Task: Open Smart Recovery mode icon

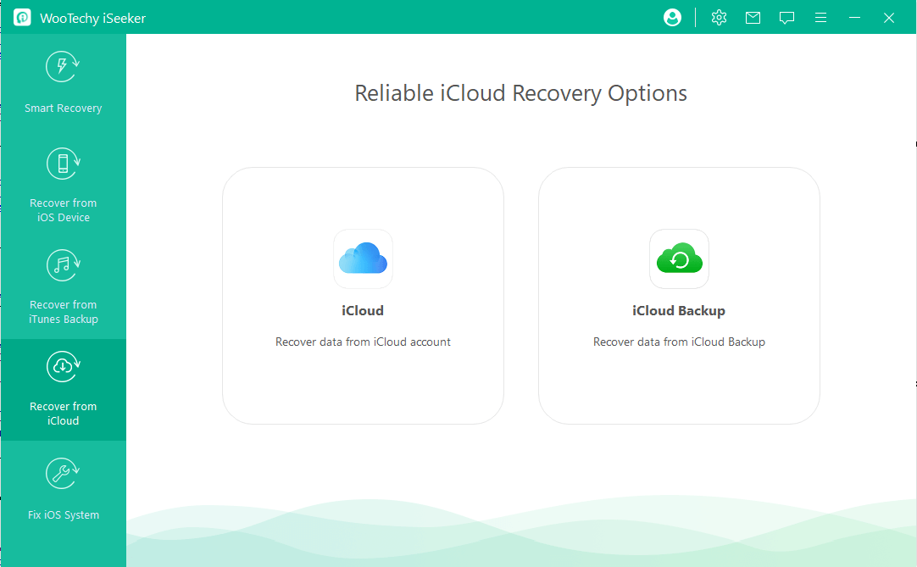Action: 63,67
